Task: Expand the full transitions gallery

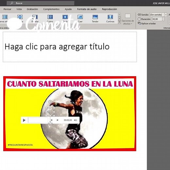Action: point(119,22)
